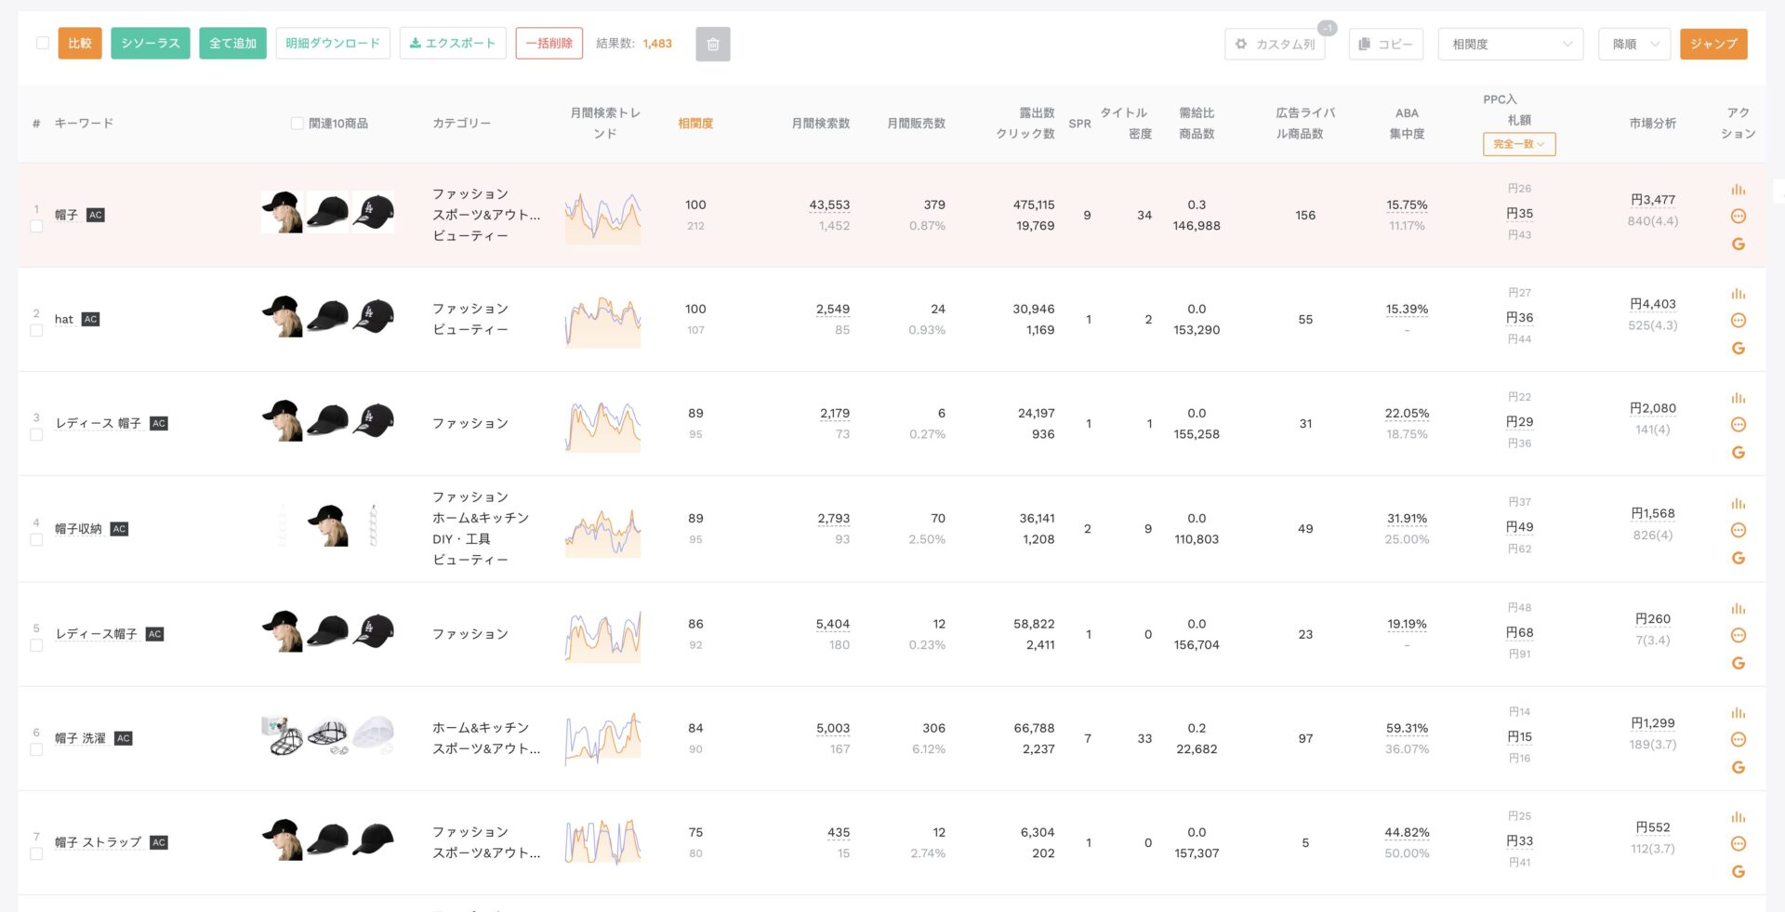The image size is (1785, 912).
Task: Check the 関連10商品 column header checkbox
Action: [297, 122]
